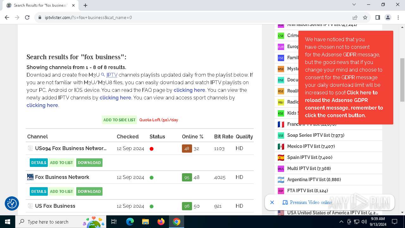Open the cookie consent preferences badge

click(12, 203)
